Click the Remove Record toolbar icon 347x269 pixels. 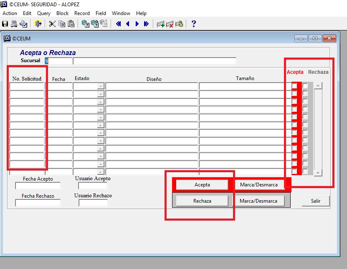point(170,24)
